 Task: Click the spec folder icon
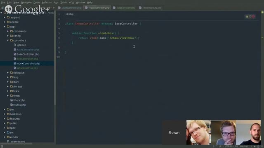[x=8, y=128]
